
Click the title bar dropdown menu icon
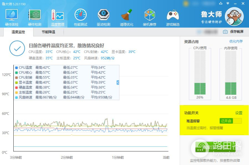(228, 3)
